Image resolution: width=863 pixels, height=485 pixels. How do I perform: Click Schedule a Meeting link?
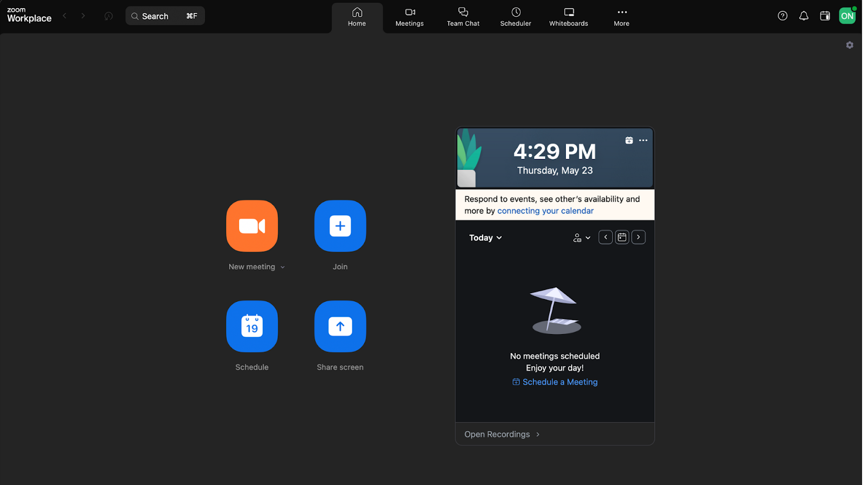point(559,382)
